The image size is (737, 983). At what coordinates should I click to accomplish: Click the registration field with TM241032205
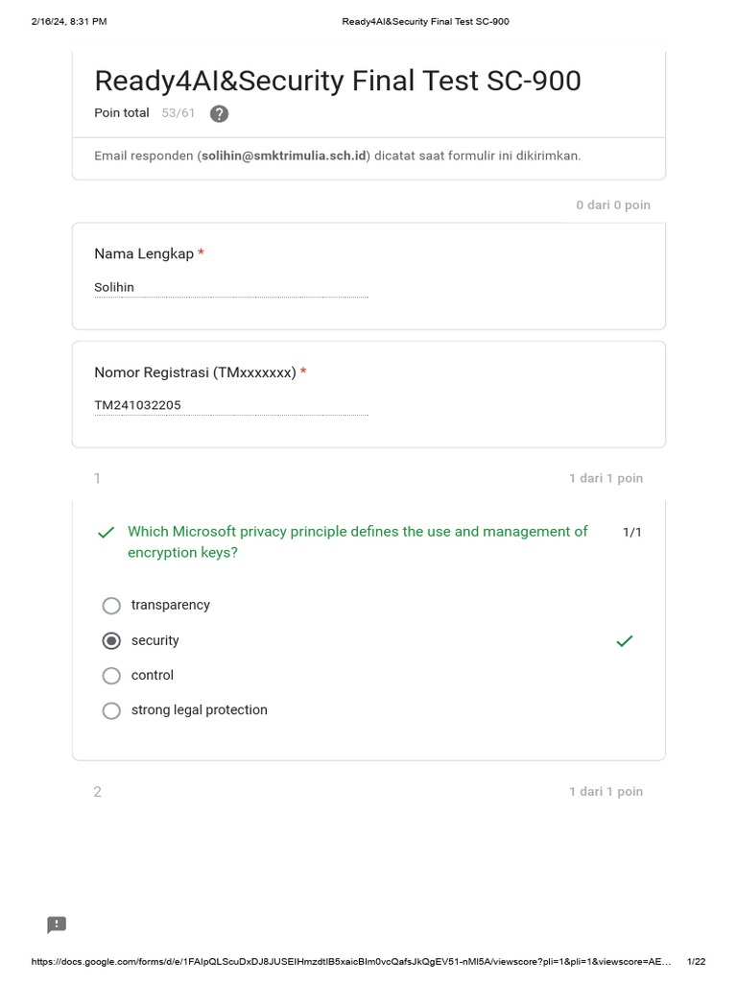[x=231, y=406]
